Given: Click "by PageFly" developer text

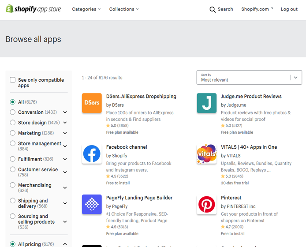Looking at the screenshot, I should tap(117, 206).
